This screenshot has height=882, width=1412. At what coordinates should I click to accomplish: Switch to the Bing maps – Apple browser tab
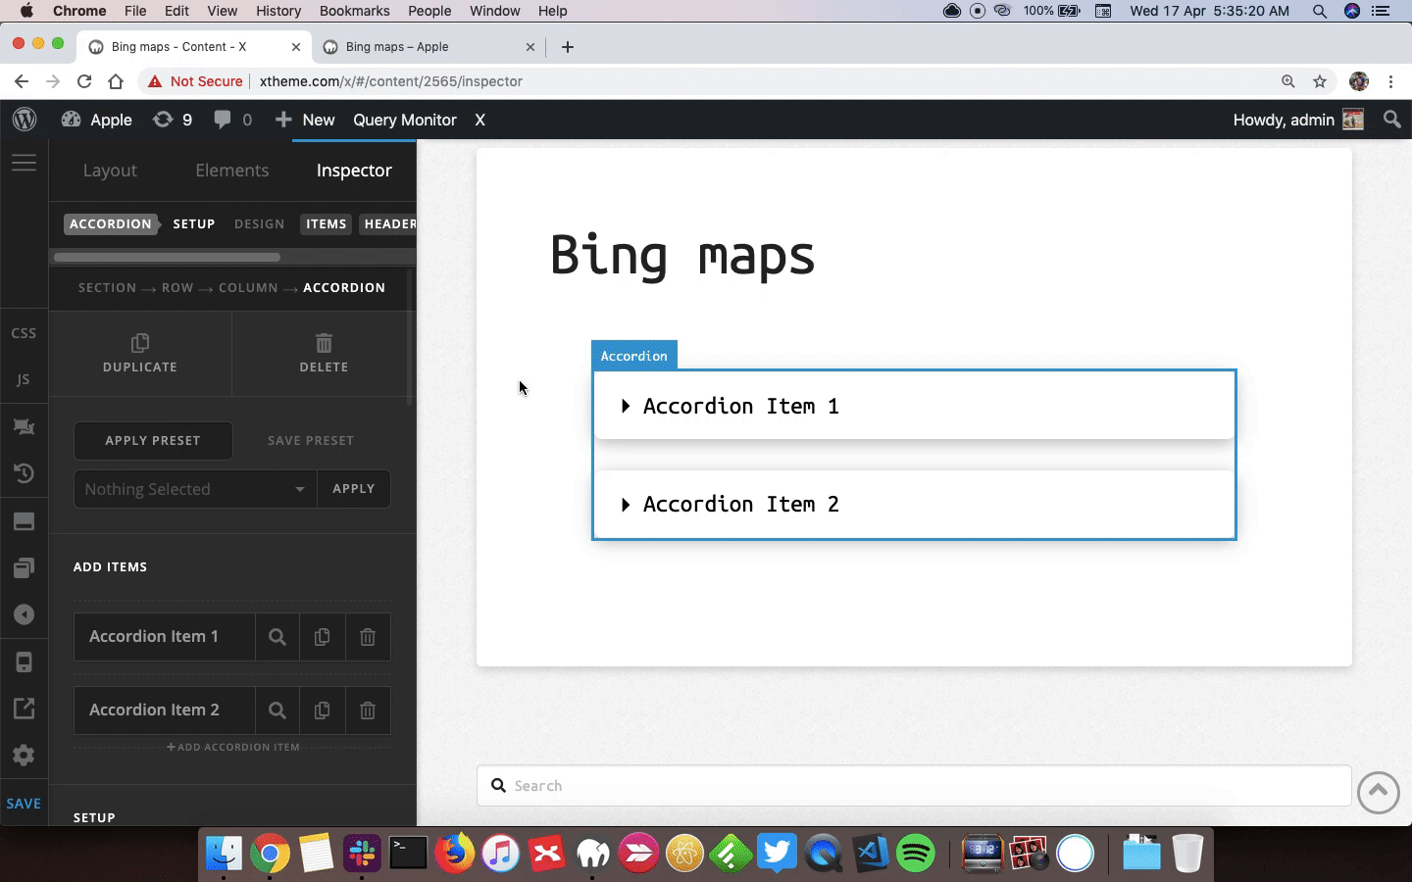(429, 47)
